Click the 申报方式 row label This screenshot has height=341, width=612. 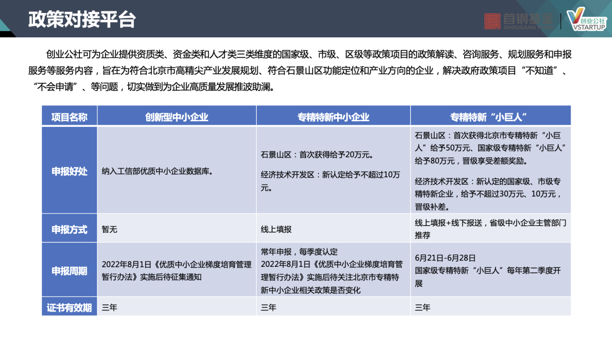pos(69,229)
